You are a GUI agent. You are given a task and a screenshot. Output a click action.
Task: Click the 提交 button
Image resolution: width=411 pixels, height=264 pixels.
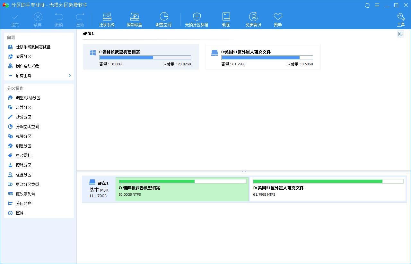15,19
